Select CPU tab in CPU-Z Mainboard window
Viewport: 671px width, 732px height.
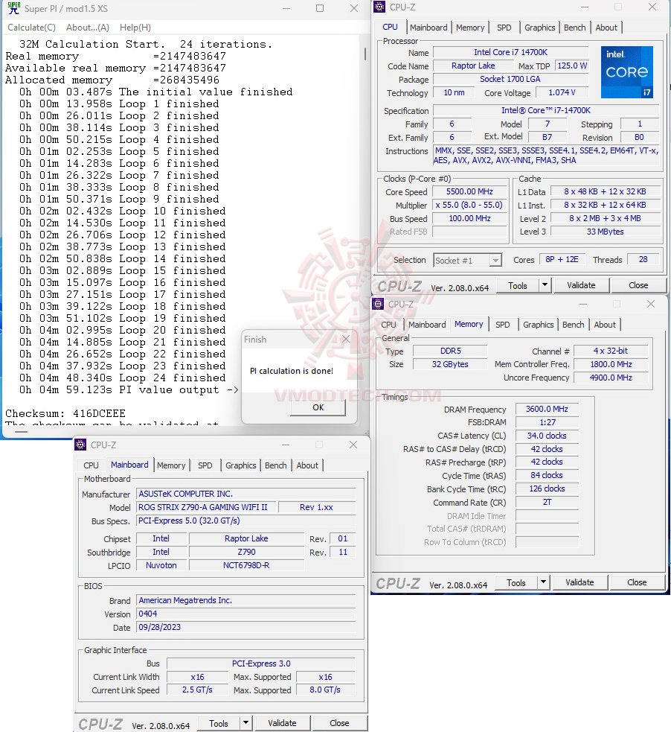click(x=91, y=465)
